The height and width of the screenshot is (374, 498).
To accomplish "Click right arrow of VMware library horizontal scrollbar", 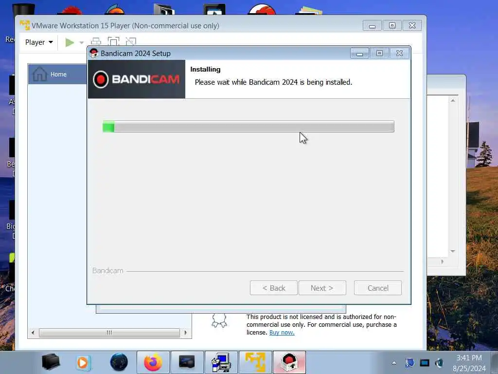I will (x=185, y=333).
